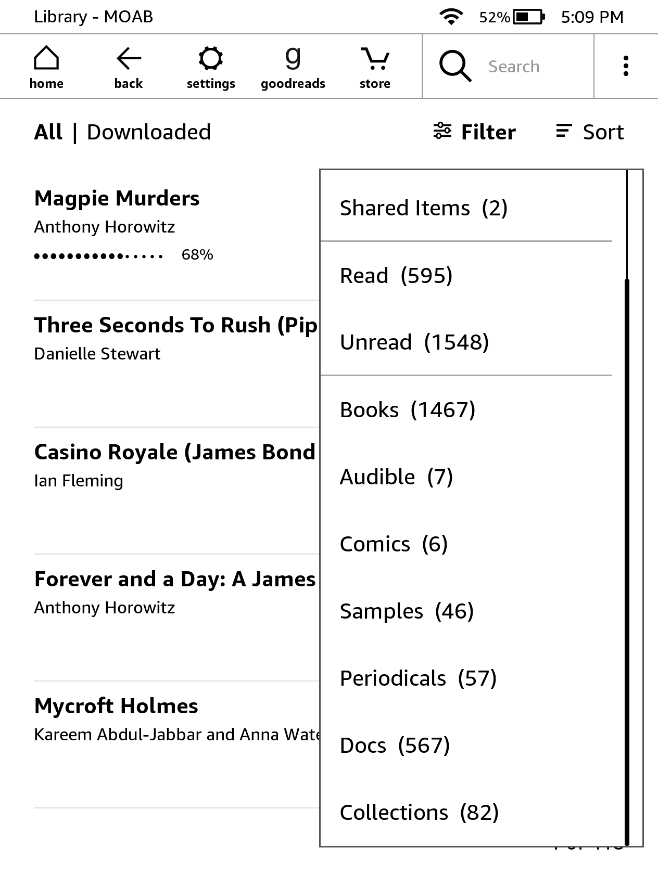
Task: Choose the Collections filter option
Action: click(419, 813)
